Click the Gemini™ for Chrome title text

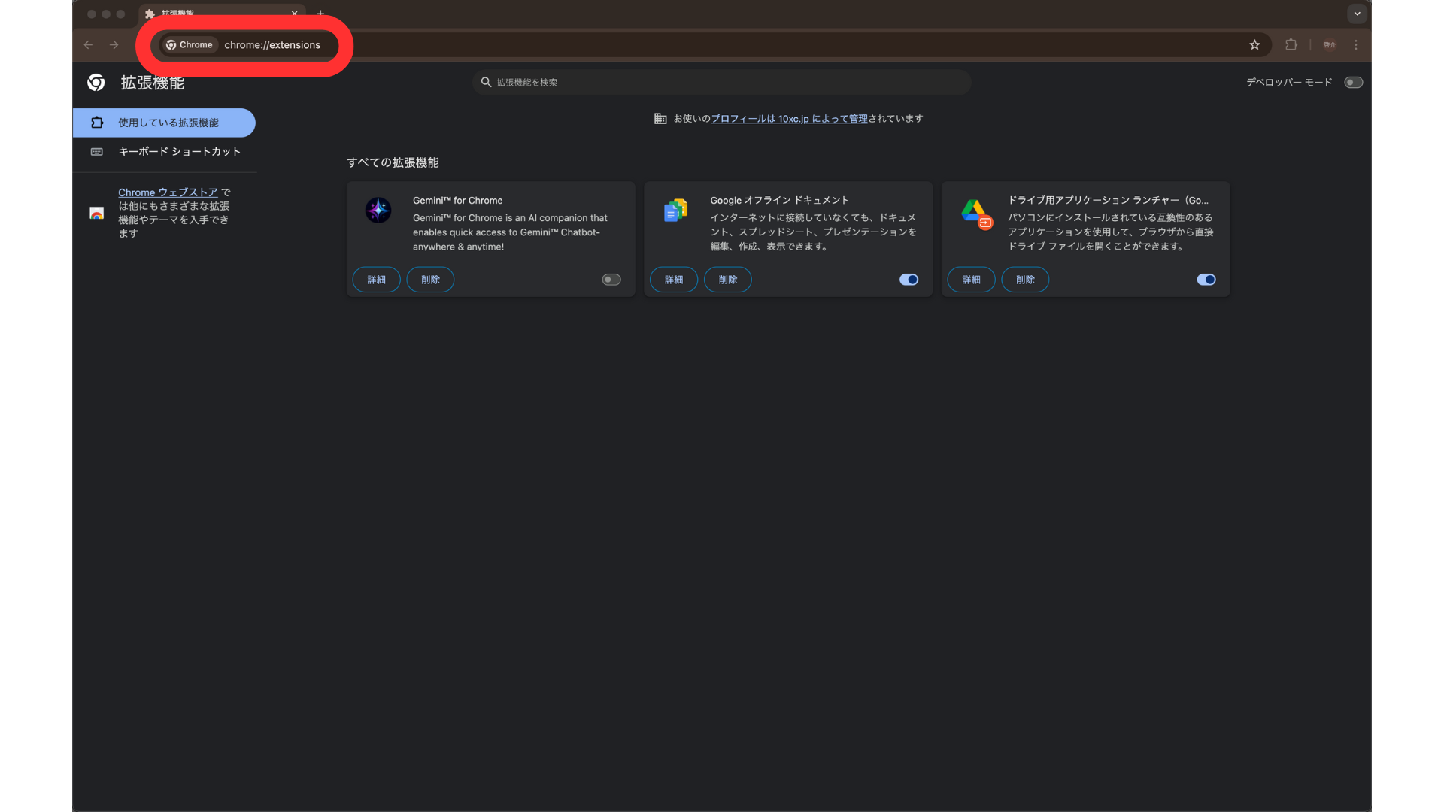pyautogui.click(x=457, y=201)
